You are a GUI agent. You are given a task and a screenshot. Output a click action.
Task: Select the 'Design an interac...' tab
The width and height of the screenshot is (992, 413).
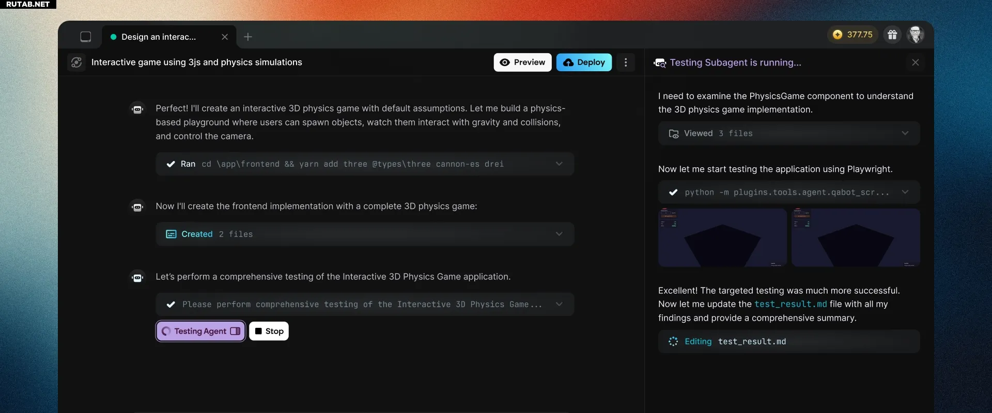pyautogui.click(x=159, y=37)
